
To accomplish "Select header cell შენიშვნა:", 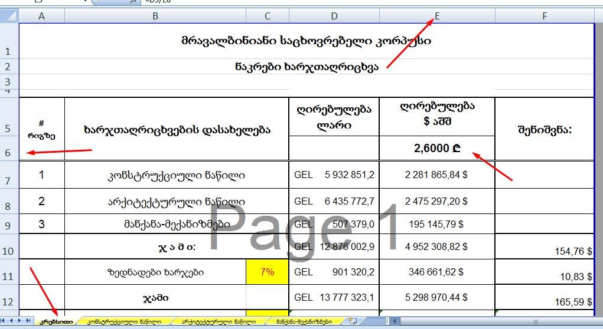I will pos(545,129).
